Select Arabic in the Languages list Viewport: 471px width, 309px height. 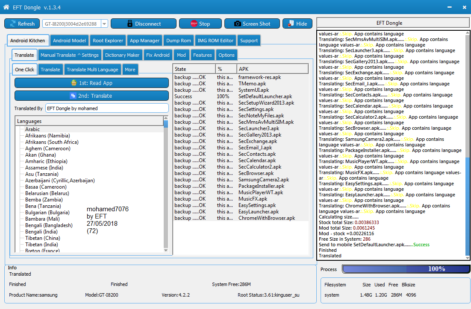coord(32,129)
